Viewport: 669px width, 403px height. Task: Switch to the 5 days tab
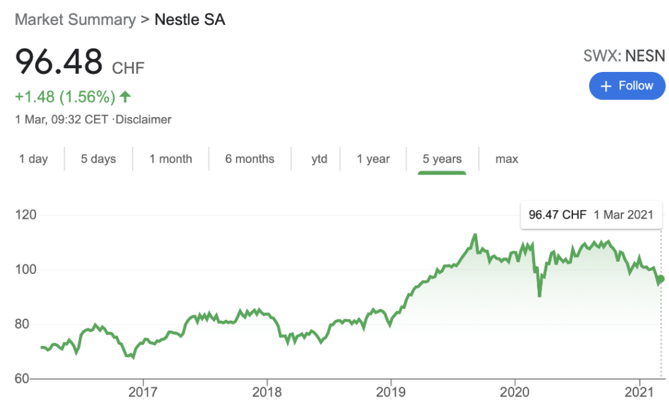98,159
